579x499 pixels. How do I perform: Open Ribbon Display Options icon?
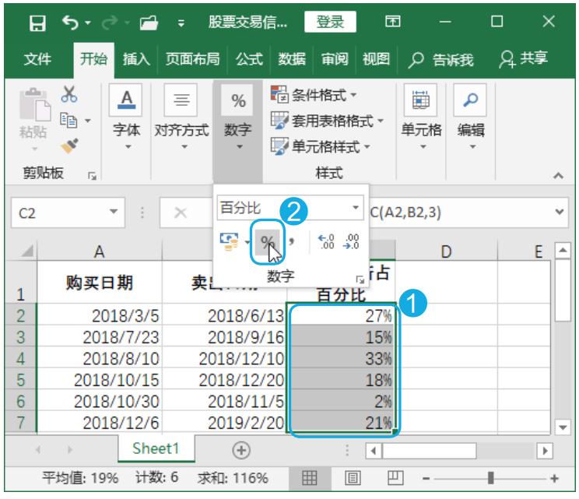(392, 22)
